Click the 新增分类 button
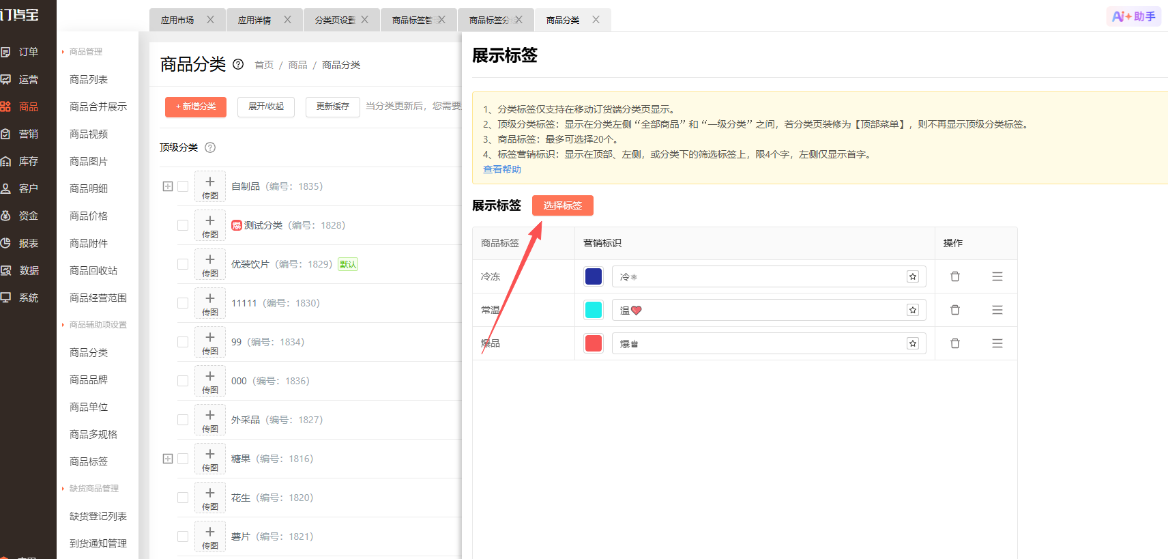 [196, 106]
